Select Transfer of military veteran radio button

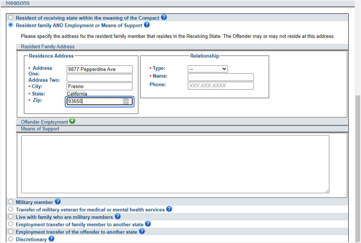(x=11, y=209)
